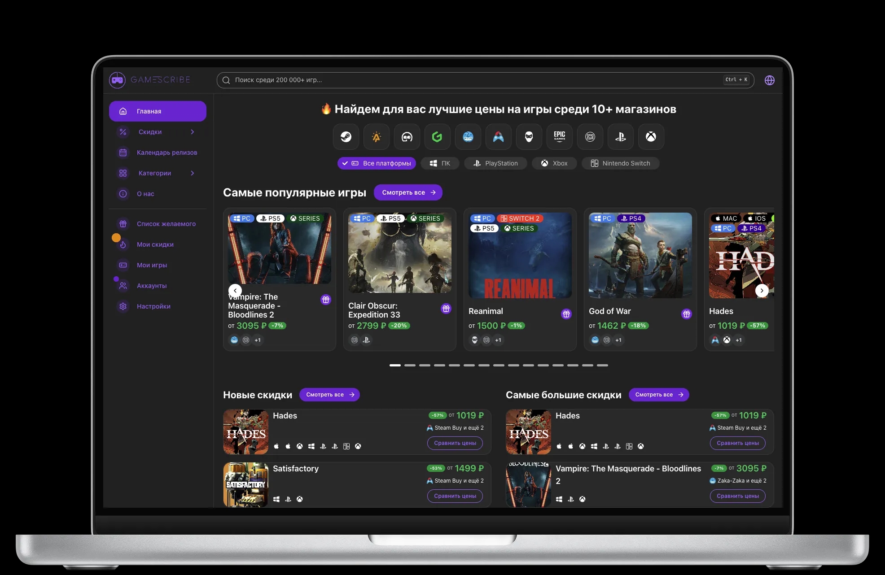Select the Epic Games store icon
Screen dimensions: 885x575
(x=560, y=137)
